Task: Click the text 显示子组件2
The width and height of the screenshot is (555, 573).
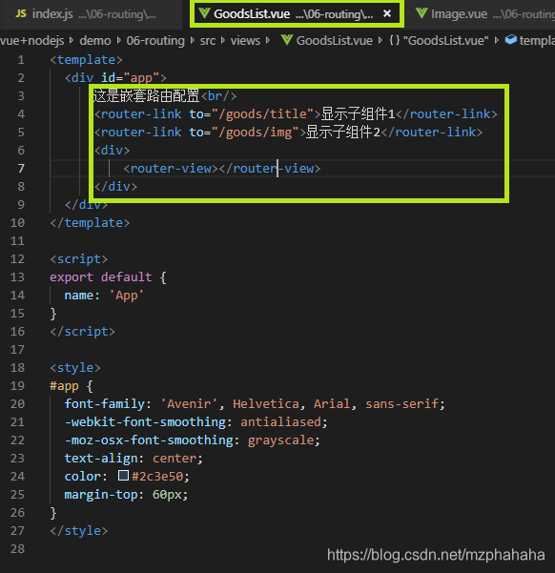Action: coord(343,133)
